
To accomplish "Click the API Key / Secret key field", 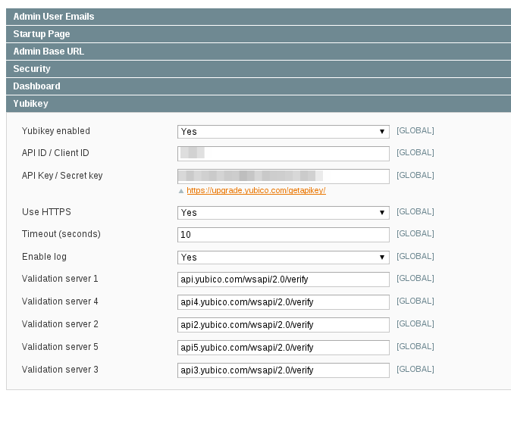I will [x=283, y=176].
